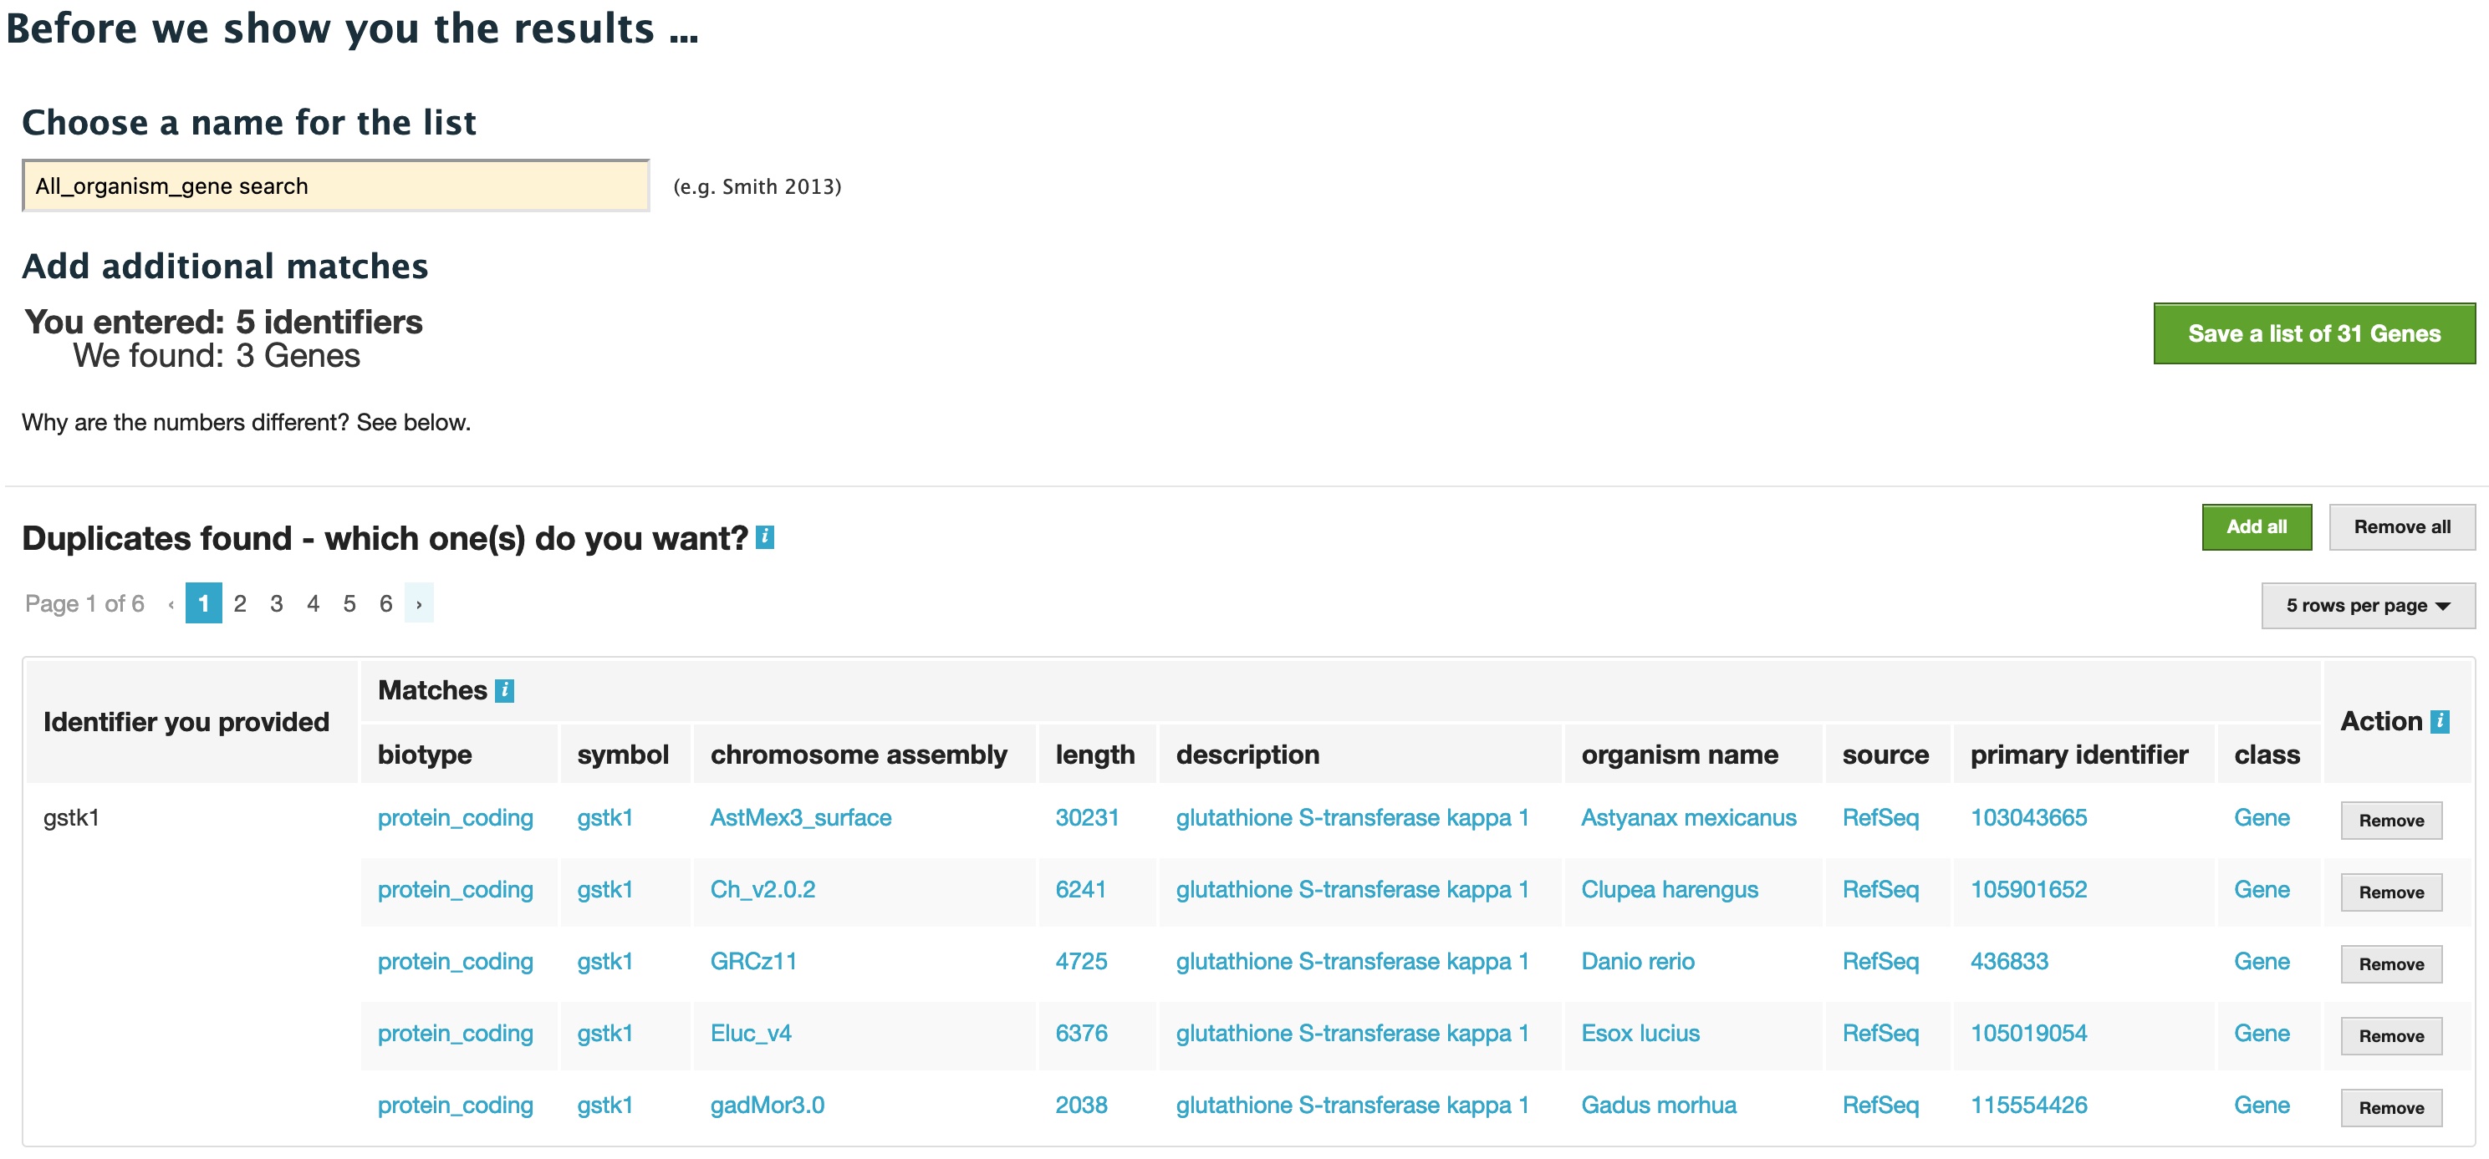Click 'Why are the numbers different?' text
2489x1159 pixels.
point(186,422)
